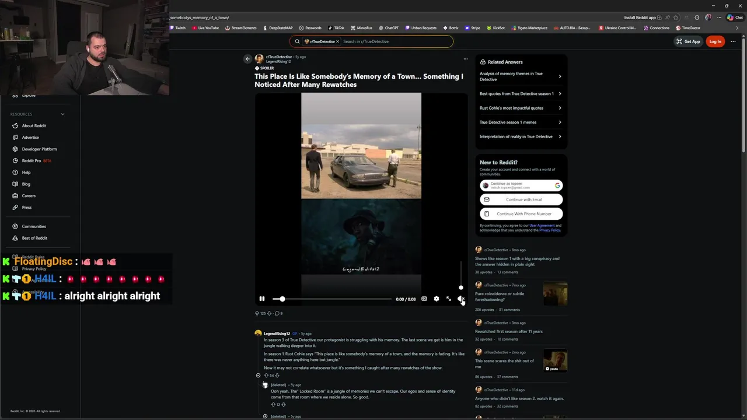Open the DeepStateMAP bookmark
Screen dimensions: 747x420
[278, 28]
